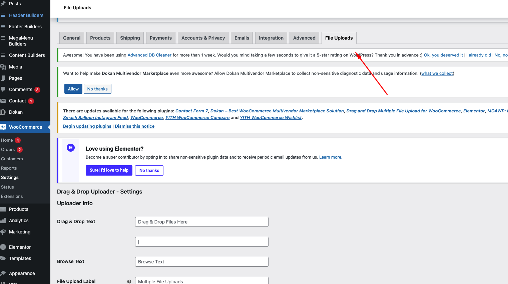Click Ok, you deserved it link
Viewport: 508px width, 284px height.
443,55
